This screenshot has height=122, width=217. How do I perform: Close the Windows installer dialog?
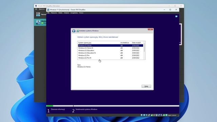pyautogui.click(x=150, y=29)
